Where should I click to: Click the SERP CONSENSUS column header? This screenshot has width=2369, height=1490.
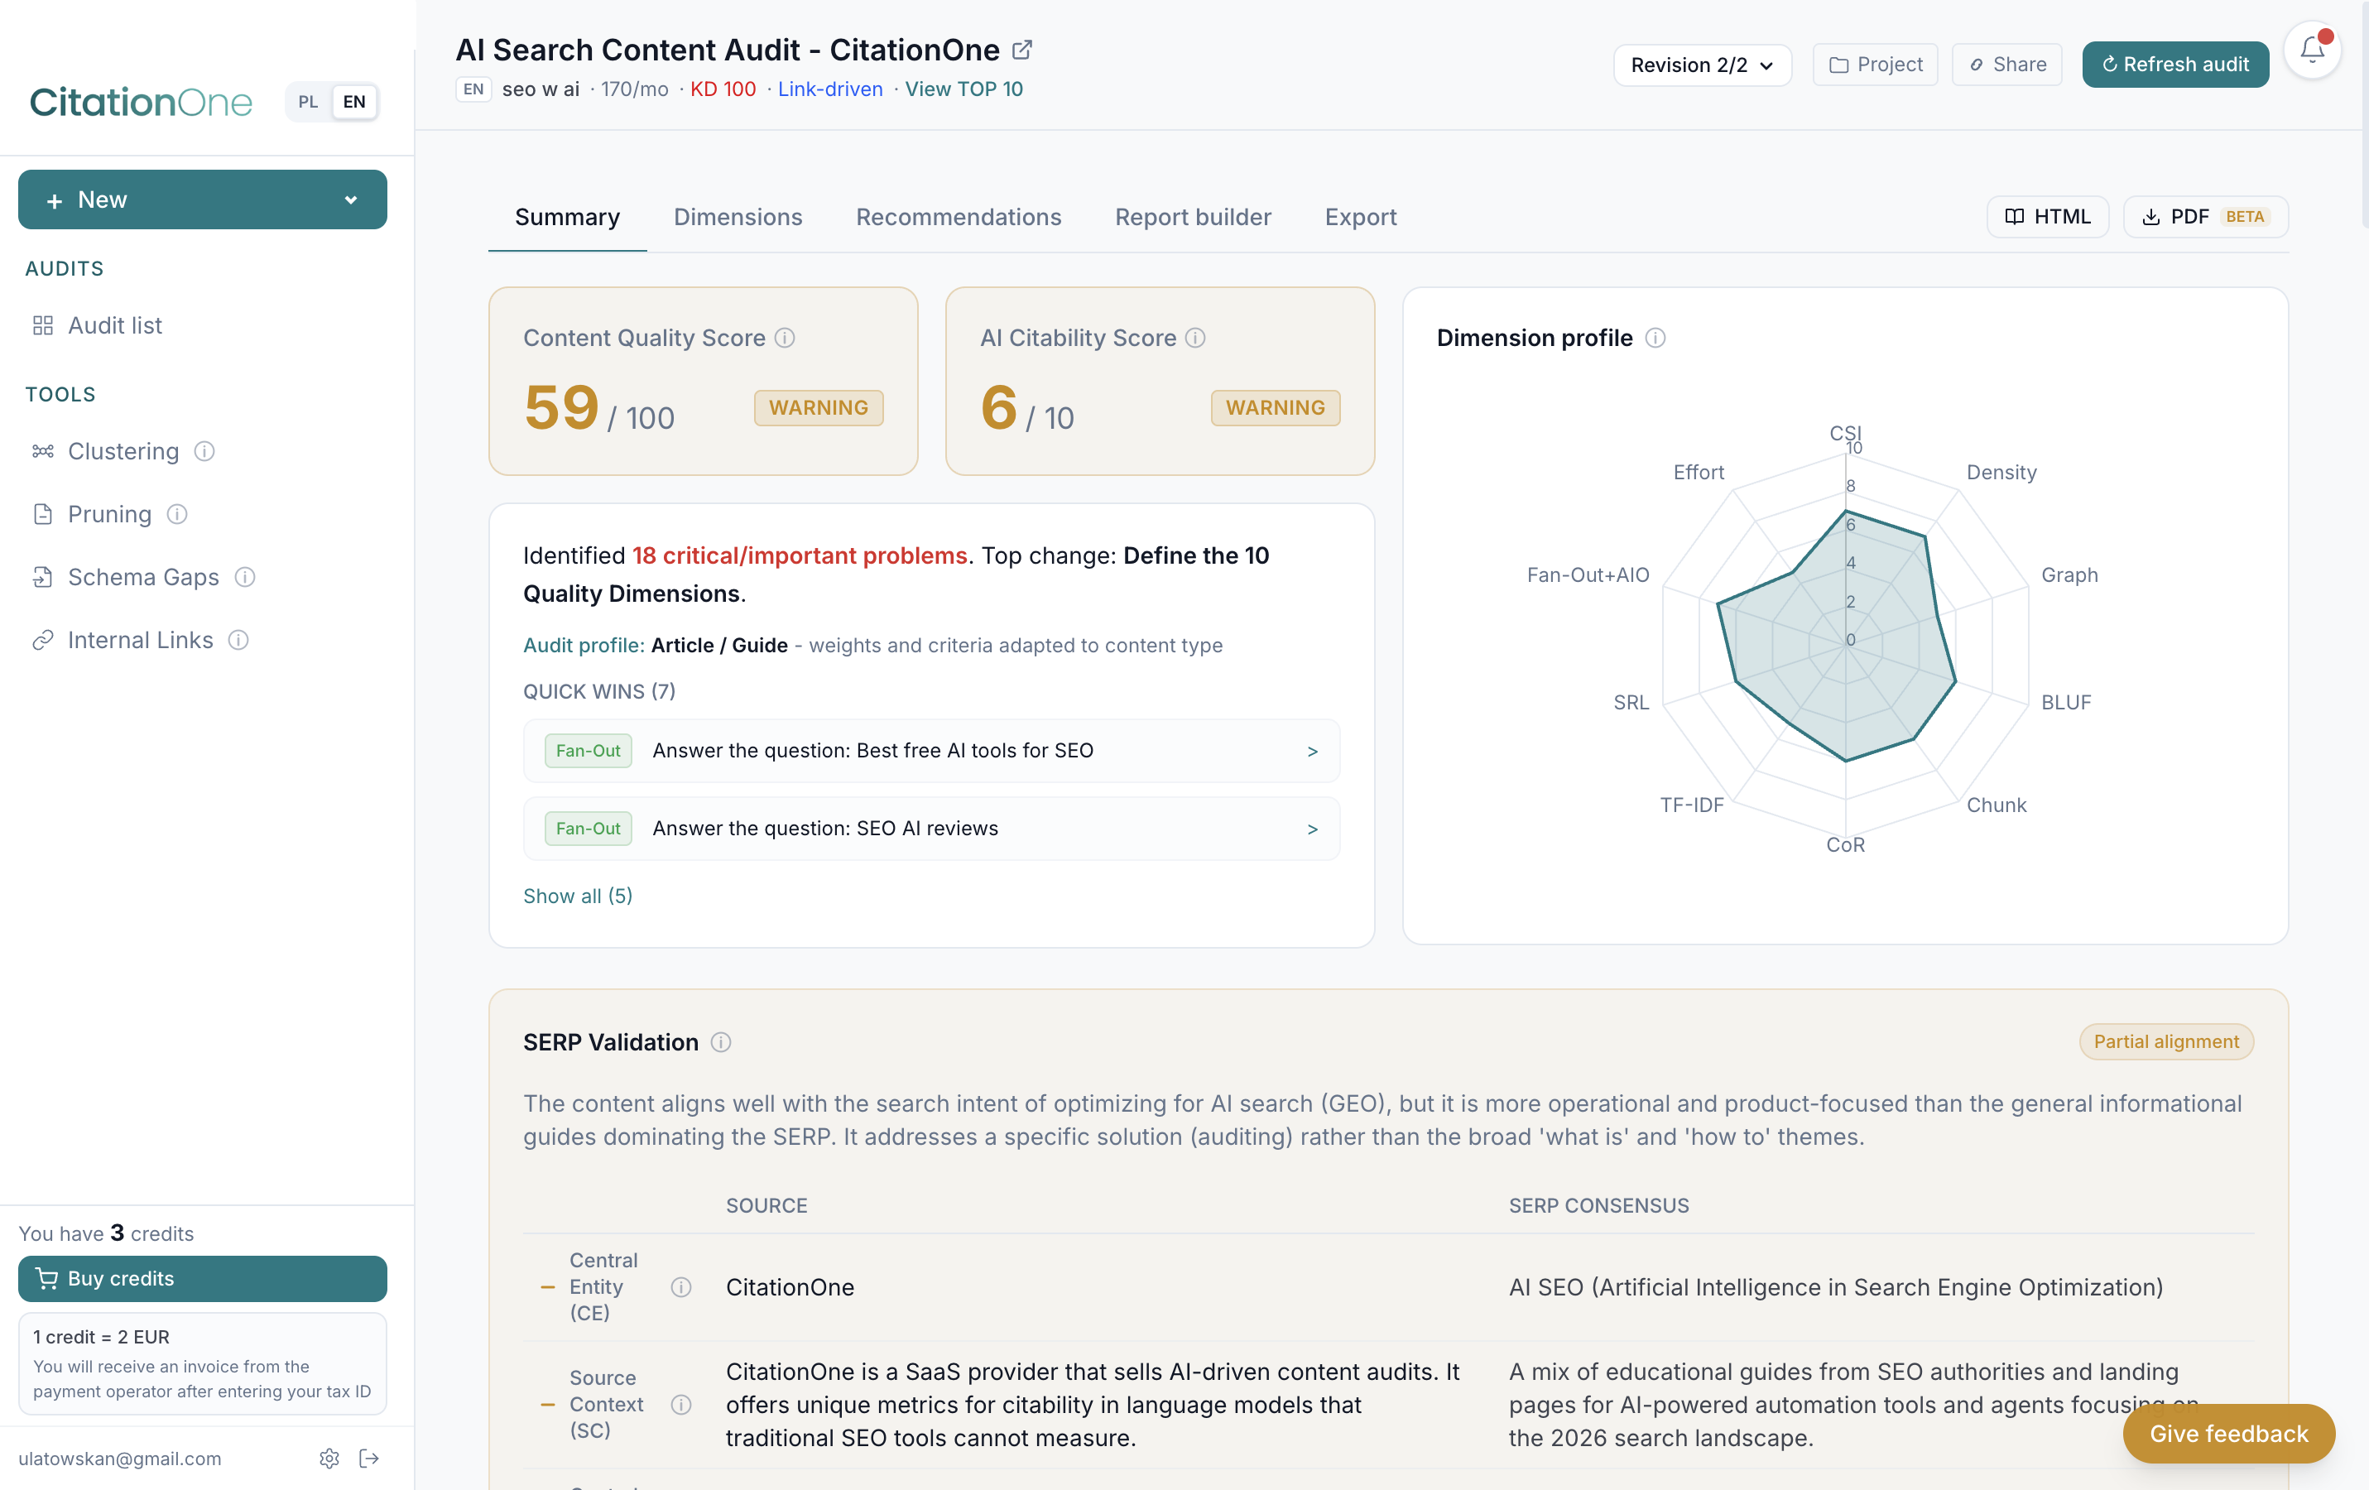coord(1598,1205)
